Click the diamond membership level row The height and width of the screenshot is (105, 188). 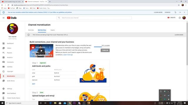(x=54, y=80)
